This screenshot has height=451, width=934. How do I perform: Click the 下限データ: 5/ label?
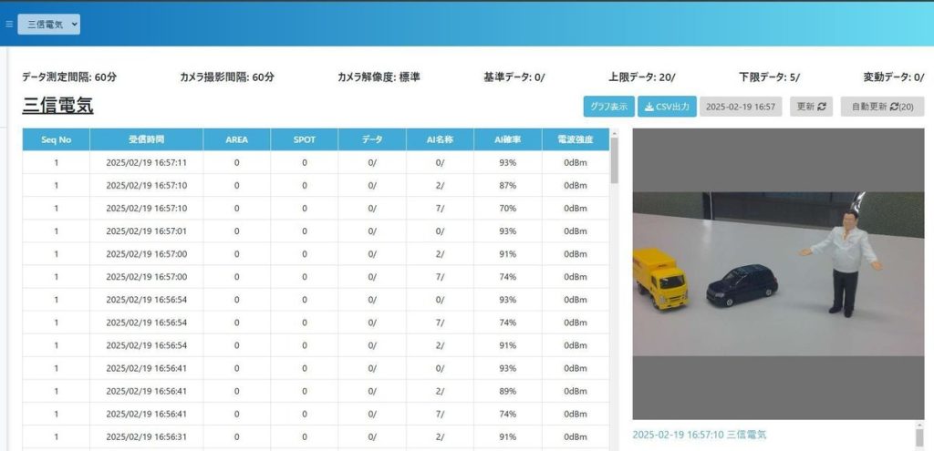770,77
